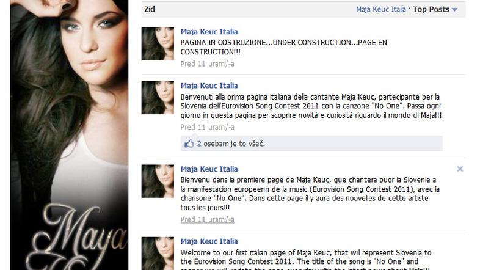Viewport: 480px width, 270px height.
Task: Open the Top Posts dropdown arrow
Action: click(454, 10)
